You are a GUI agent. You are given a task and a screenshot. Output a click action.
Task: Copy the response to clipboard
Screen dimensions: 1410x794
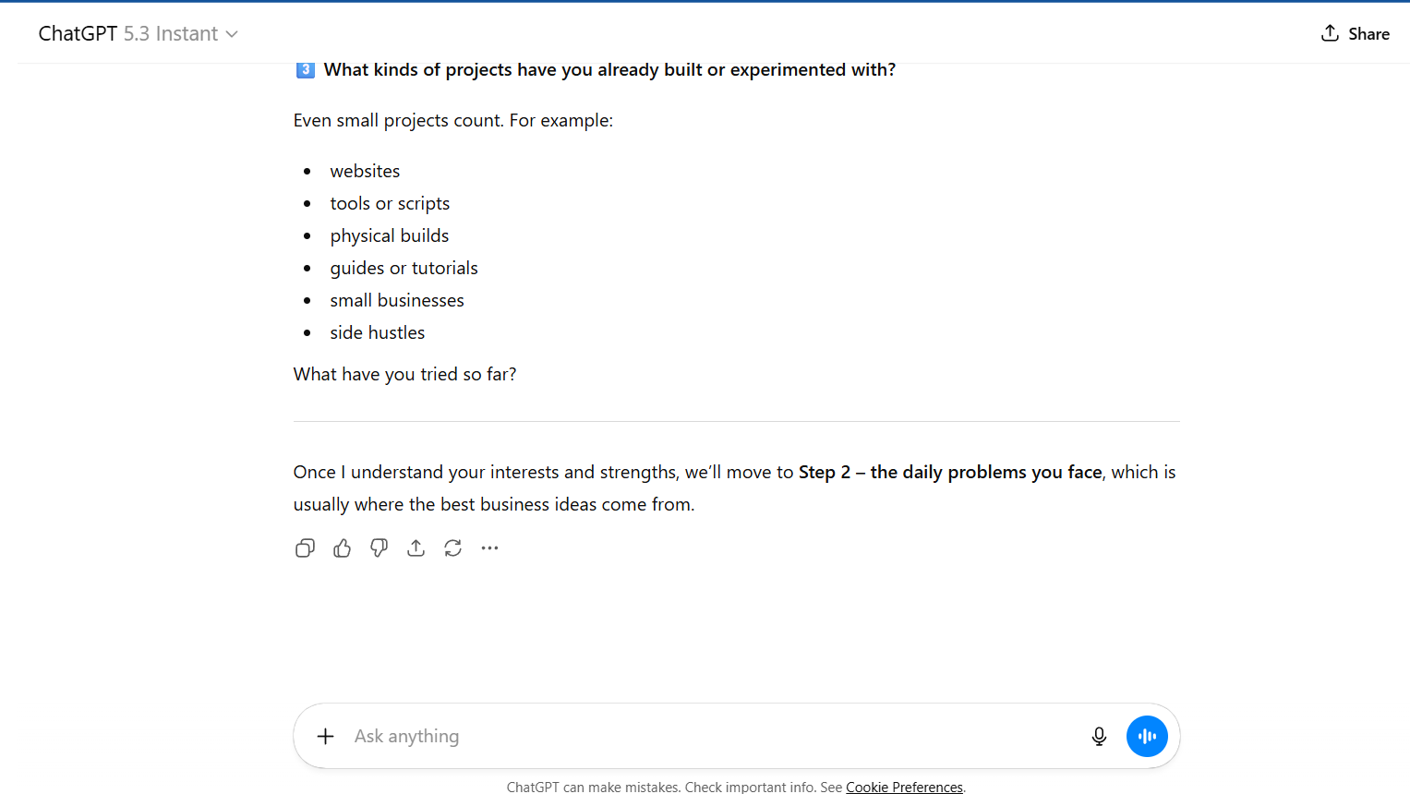click(x=305, y=548)
